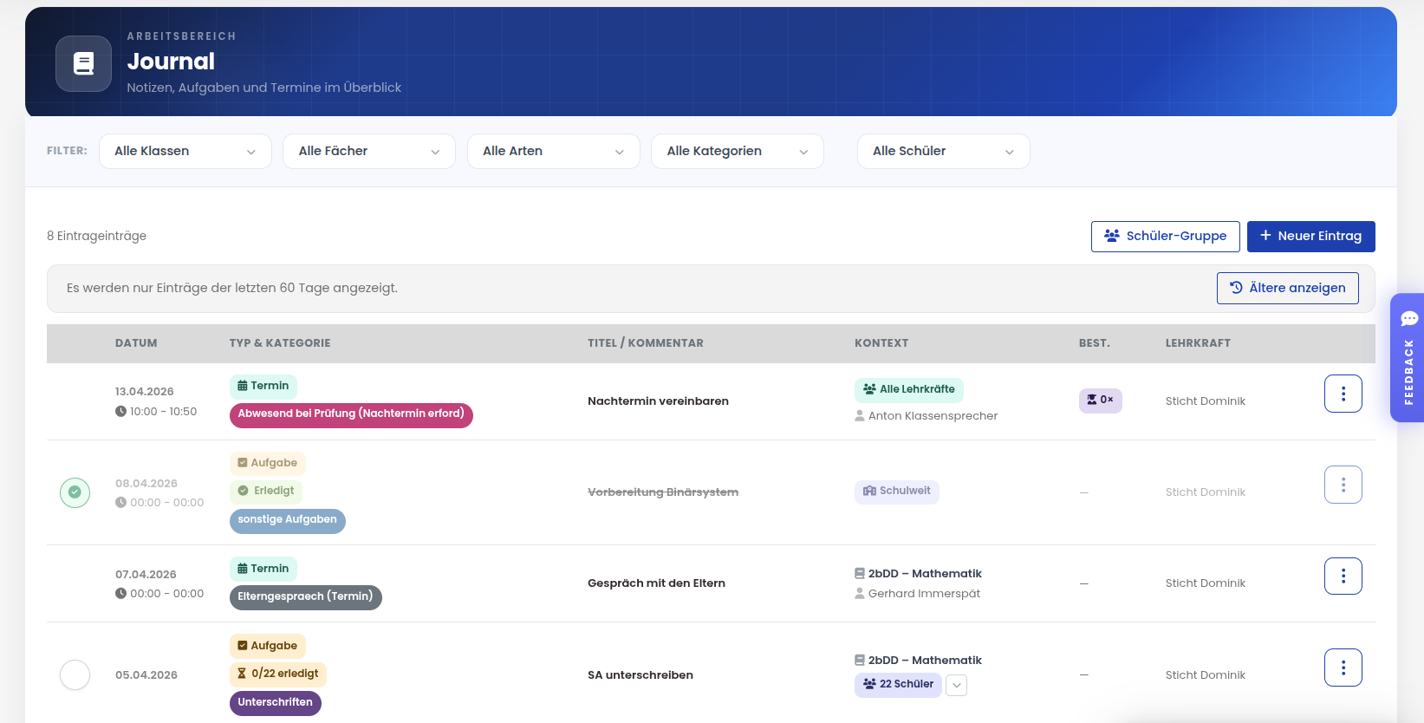This screenshot has height=723, width=1424.
Task: Click the 22 Schüler badge
Action: click(898, 684)
